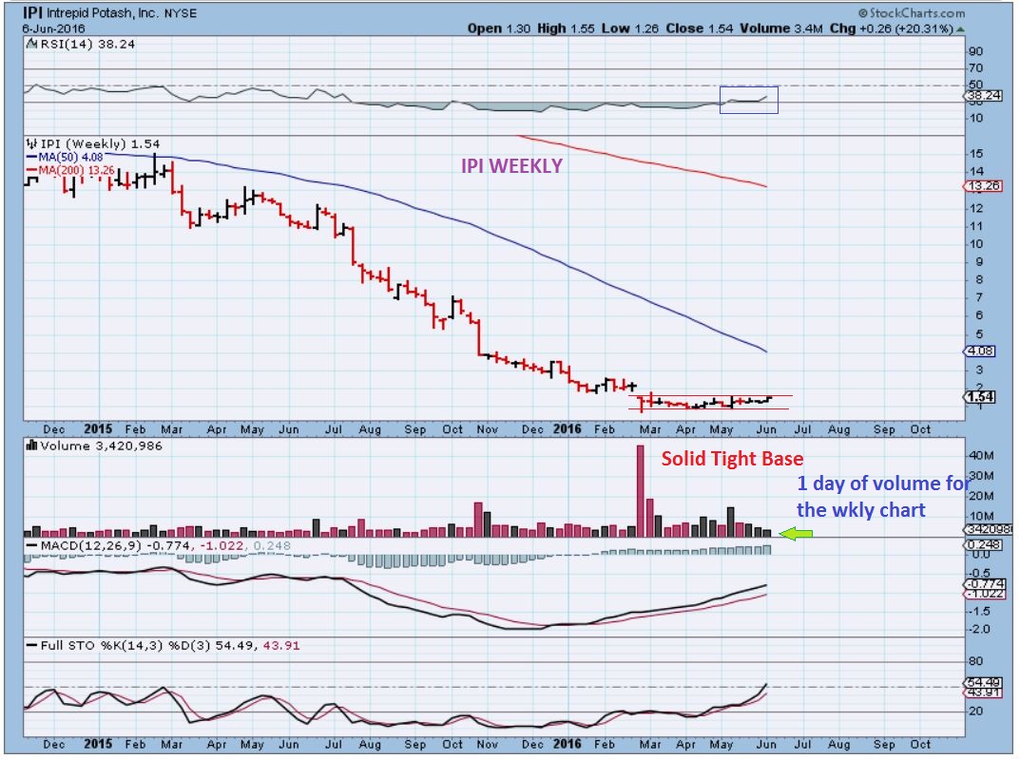Click the Close 1.54 value in header
Viewport: 1020px width, 759px height.
(699, 28)
